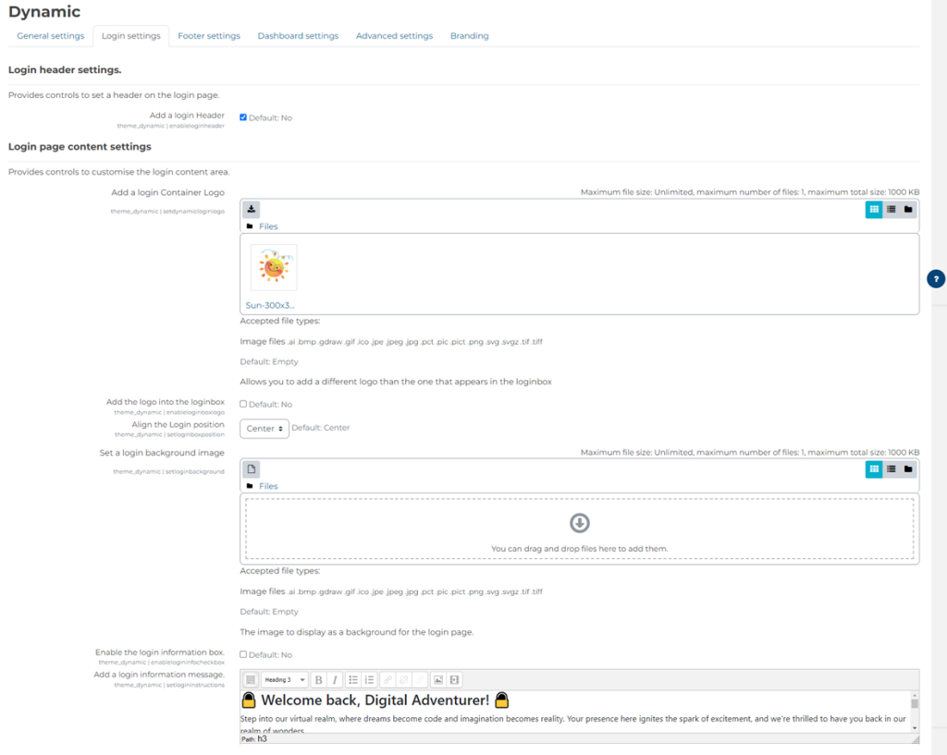
Task: Open the Dashboard settings tab
Action: point(298,36)
